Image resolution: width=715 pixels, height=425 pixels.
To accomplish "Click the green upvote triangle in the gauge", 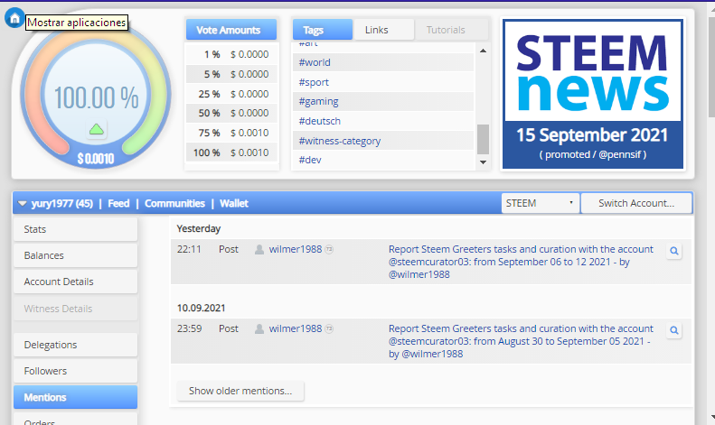I will click(96, 130).
